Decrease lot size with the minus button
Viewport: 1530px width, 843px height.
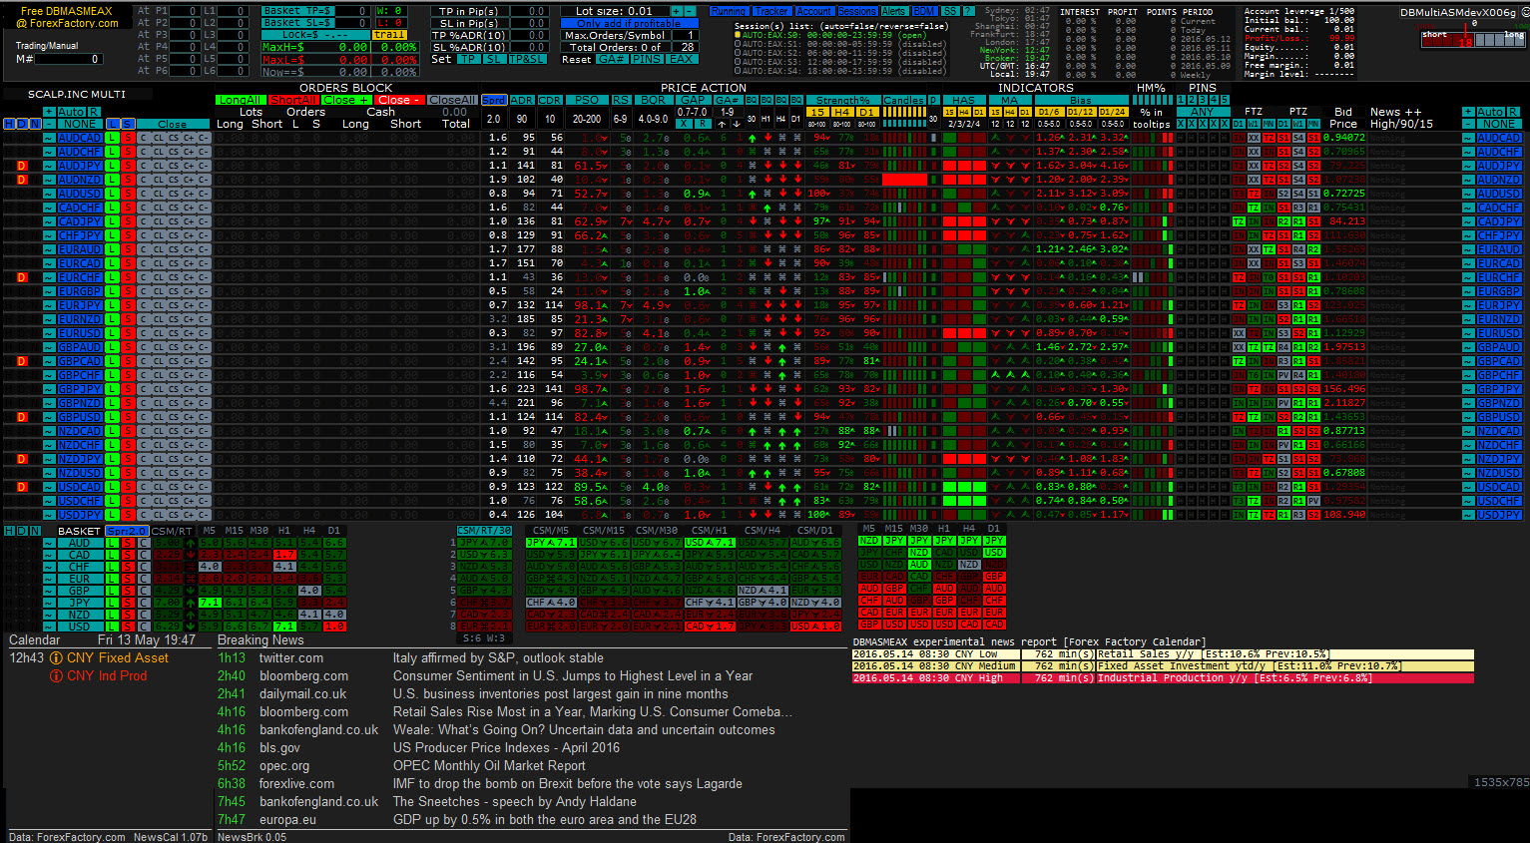coord(690,11)
